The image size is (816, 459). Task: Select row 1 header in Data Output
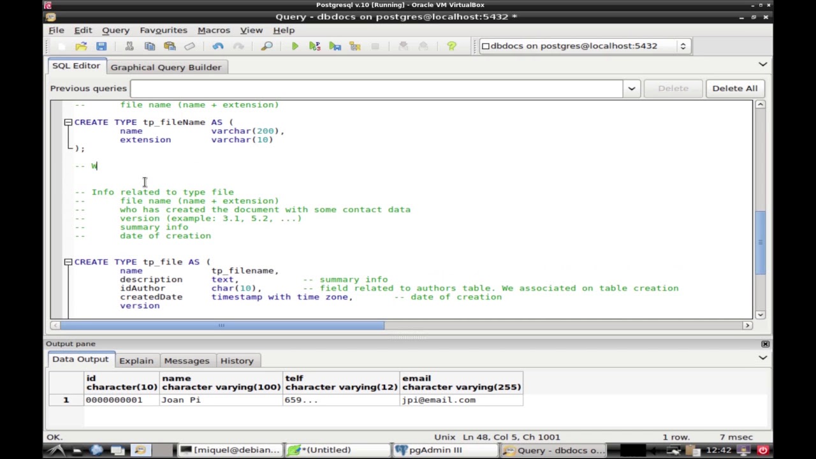pos(66,400)
